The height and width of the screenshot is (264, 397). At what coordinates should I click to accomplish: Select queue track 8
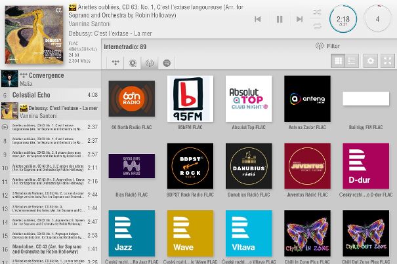pyautogui.click(x=51, y=141)
